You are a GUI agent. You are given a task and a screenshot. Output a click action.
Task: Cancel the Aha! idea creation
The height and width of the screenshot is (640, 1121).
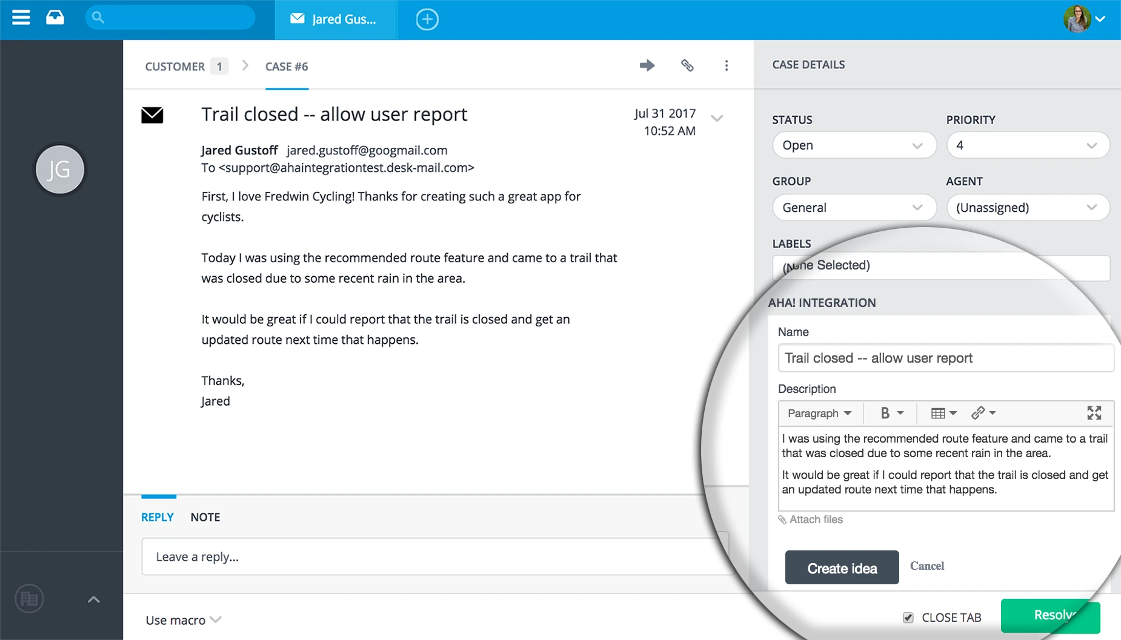[927, 566]
